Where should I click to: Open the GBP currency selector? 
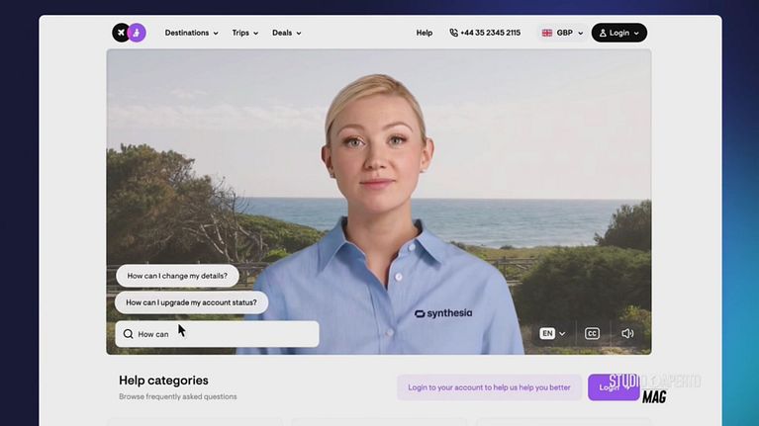(563, 33)
